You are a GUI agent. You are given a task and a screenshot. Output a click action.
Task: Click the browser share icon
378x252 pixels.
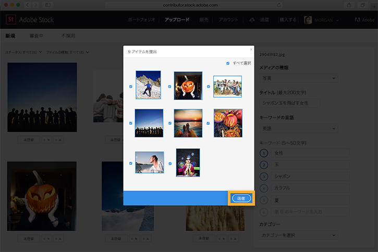(349, 5)
